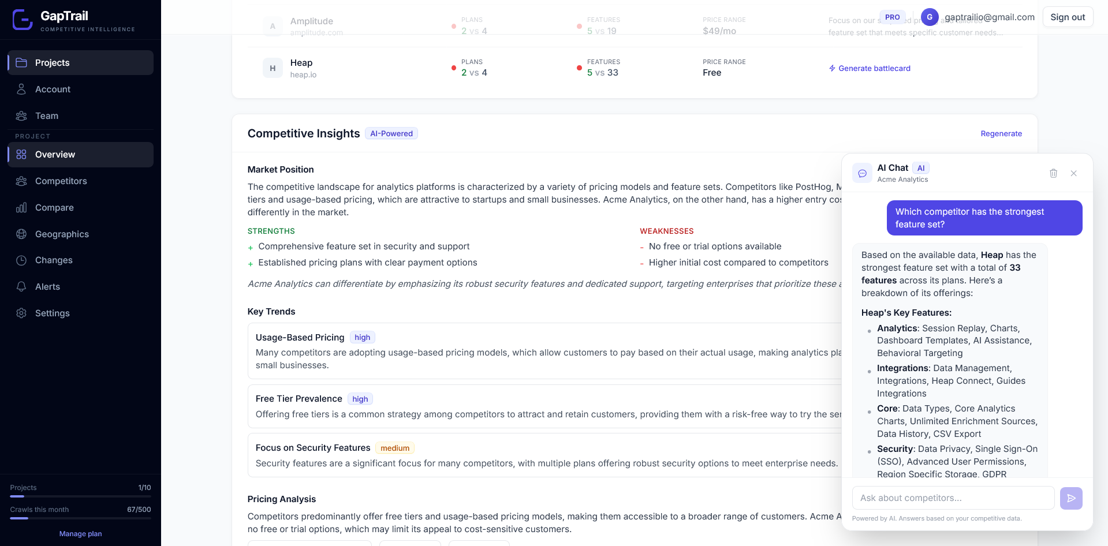Click the Overview grid icon
The image size is (1108, 546).
(21, 154)
